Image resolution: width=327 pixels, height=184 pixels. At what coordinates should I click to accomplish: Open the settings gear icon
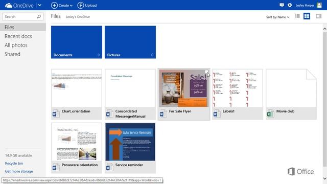pyautogui.click(x=290, y=5)
